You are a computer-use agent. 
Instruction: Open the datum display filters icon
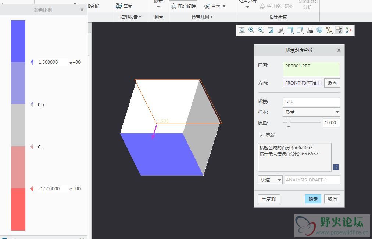[329, 30]
